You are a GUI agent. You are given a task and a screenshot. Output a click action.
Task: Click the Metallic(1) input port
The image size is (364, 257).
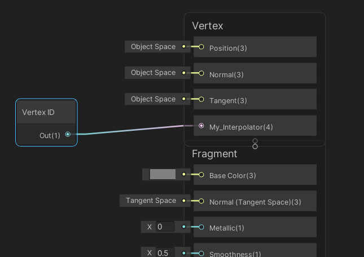pyautogui.click(x=201, y=227)
